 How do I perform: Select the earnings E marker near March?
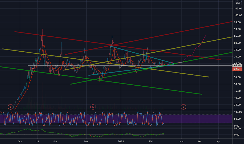[183, 107]
